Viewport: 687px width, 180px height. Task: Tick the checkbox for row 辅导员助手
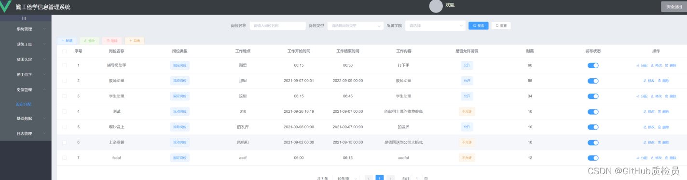pos(64,65)
